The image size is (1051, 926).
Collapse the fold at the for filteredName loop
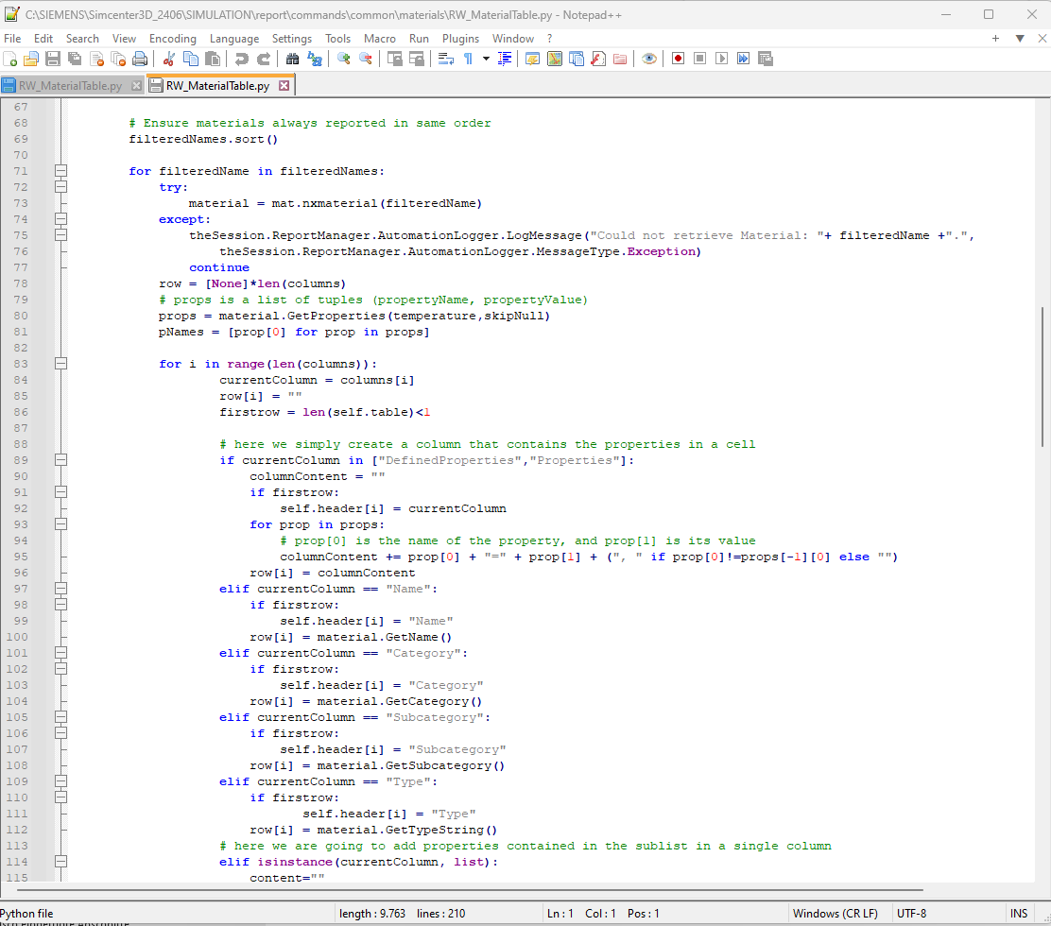click(x=60, y=170)
